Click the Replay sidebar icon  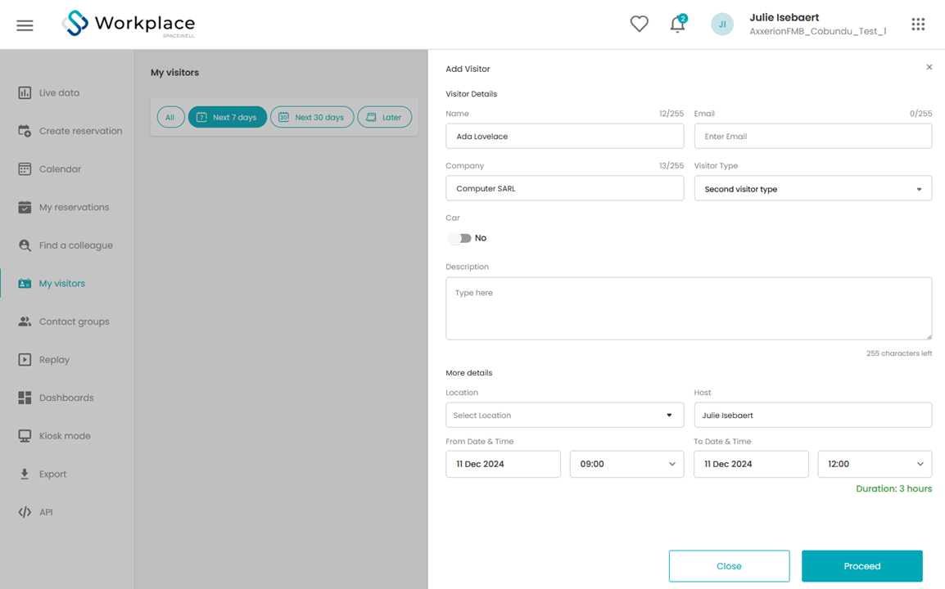click(25, 360)
